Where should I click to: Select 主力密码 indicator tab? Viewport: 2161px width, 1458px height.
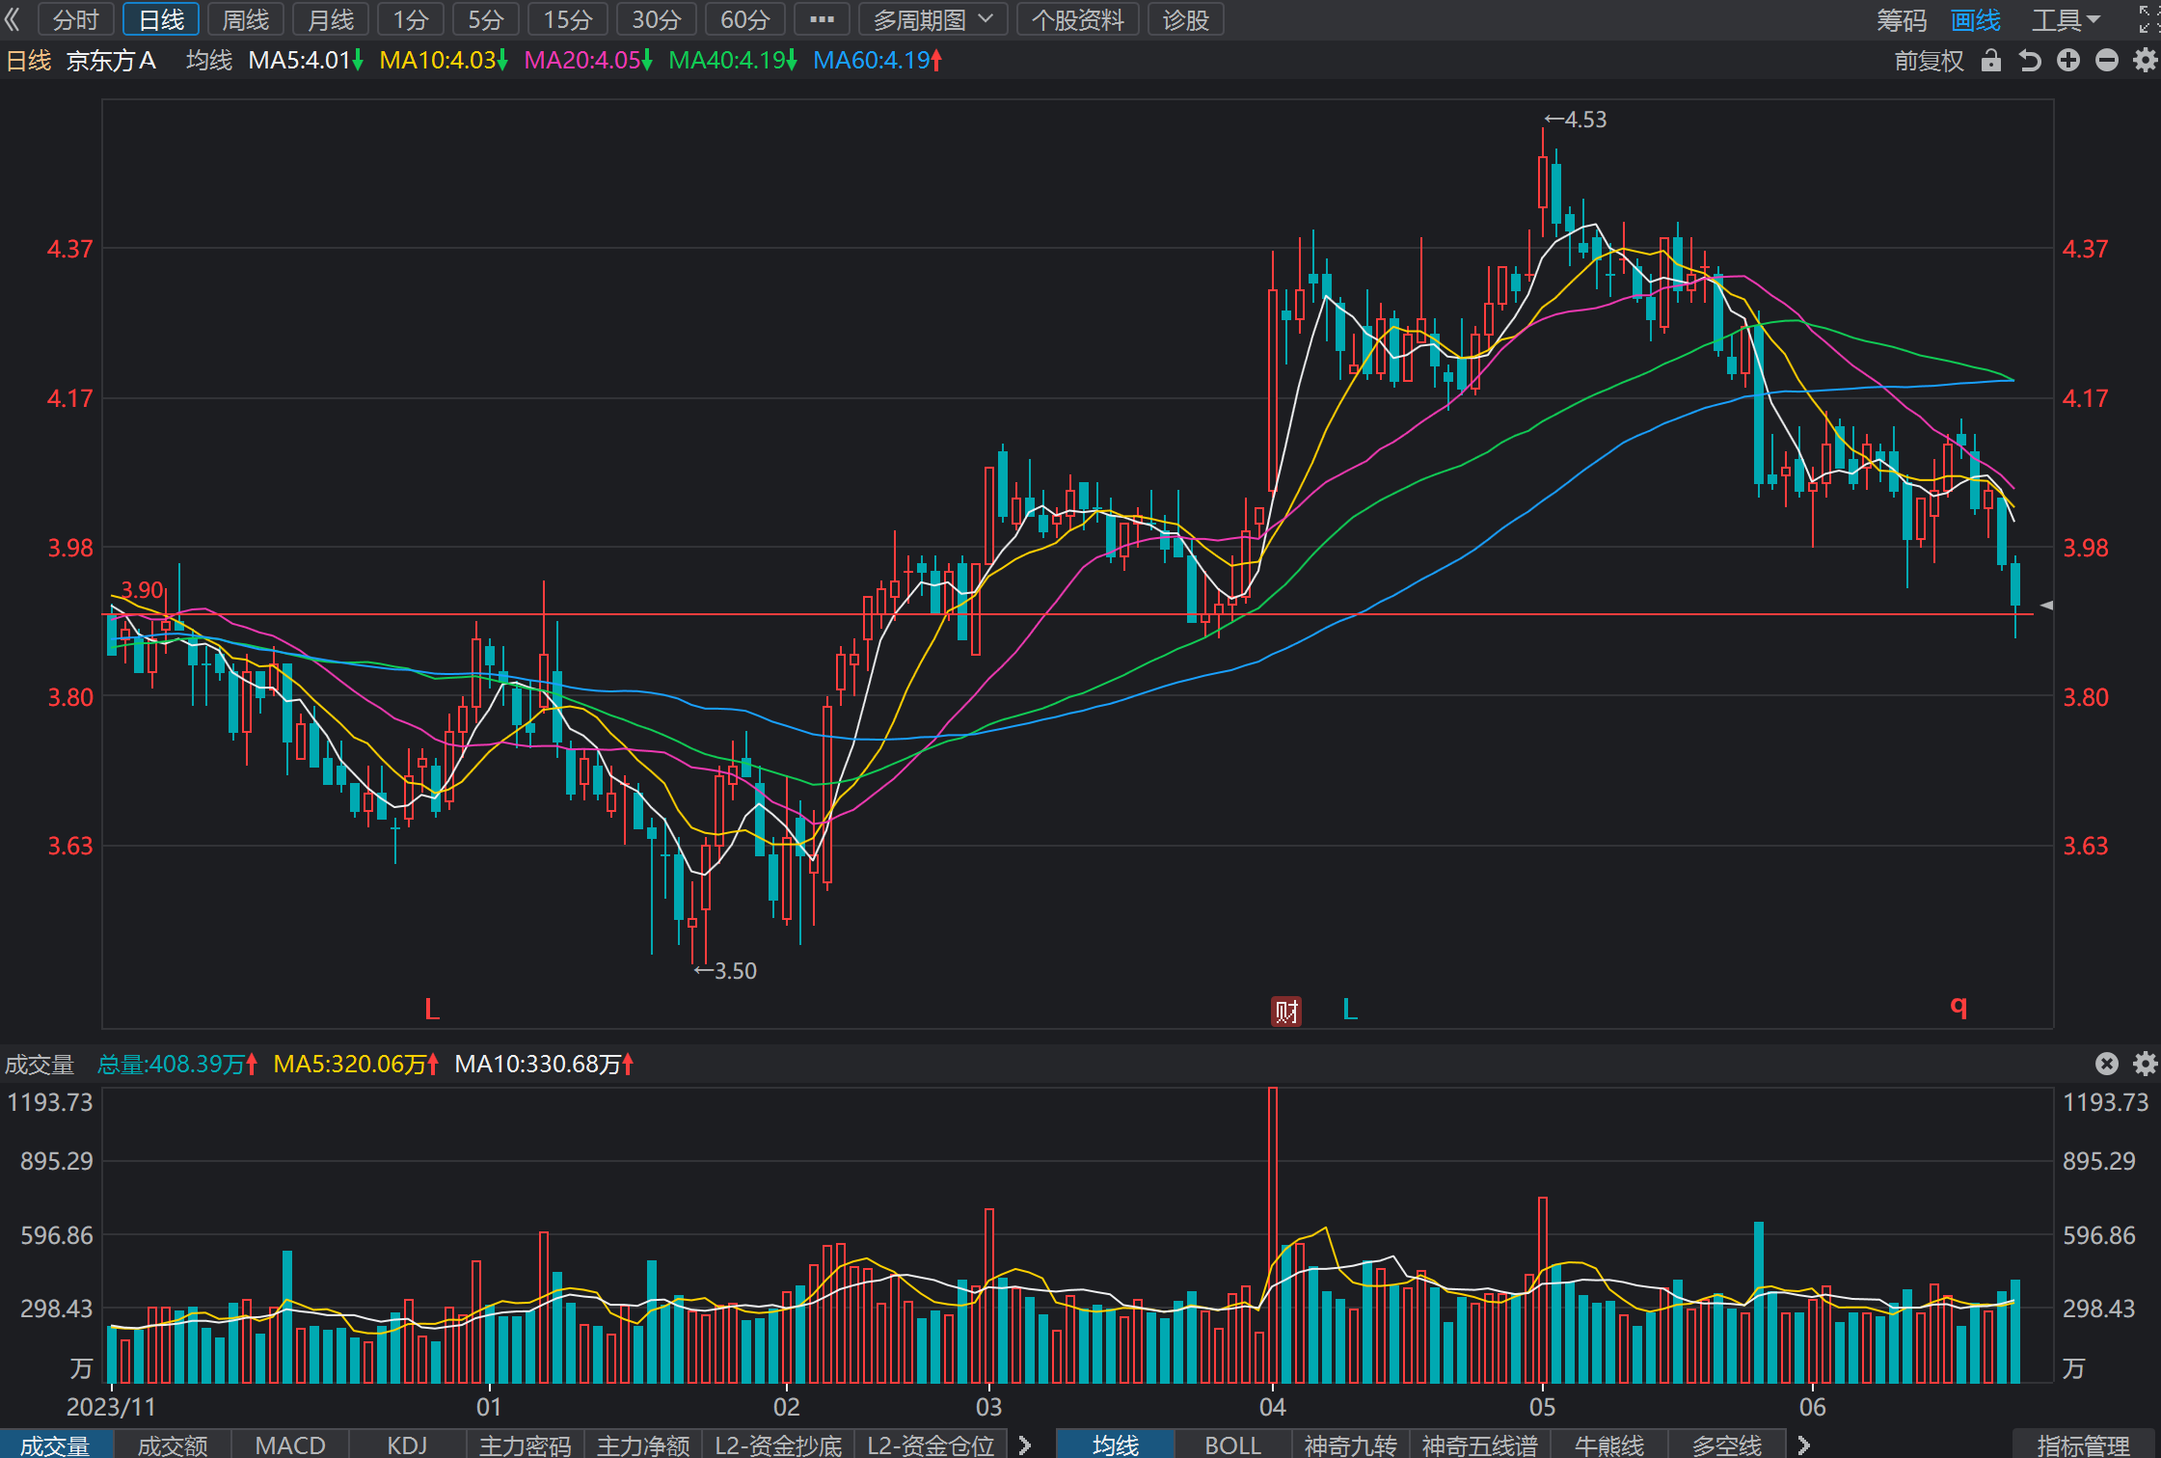coord(526,1444)
